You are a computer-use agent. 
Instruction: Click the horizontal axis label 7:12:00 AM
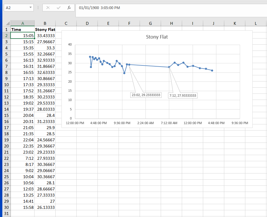169,123
